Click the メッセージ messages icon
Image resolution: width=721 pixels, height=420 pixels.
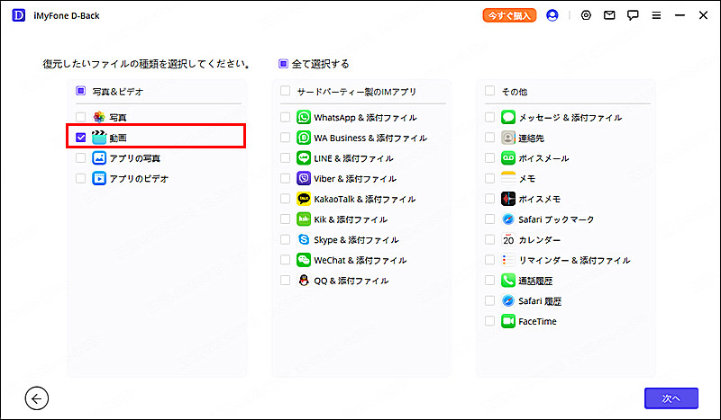point(508,117)
